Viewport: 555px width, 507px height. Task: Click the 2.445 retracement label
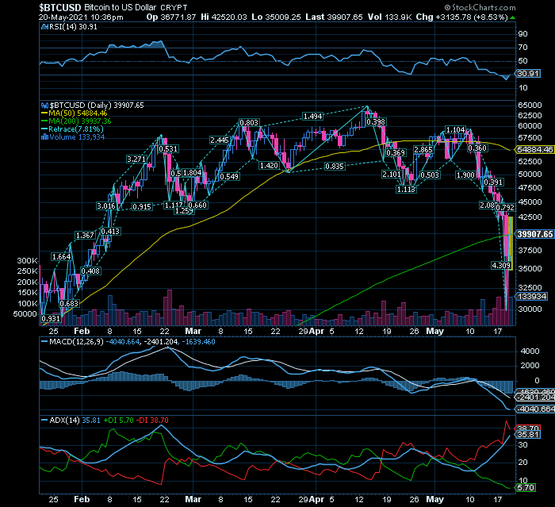click(220, 140)
